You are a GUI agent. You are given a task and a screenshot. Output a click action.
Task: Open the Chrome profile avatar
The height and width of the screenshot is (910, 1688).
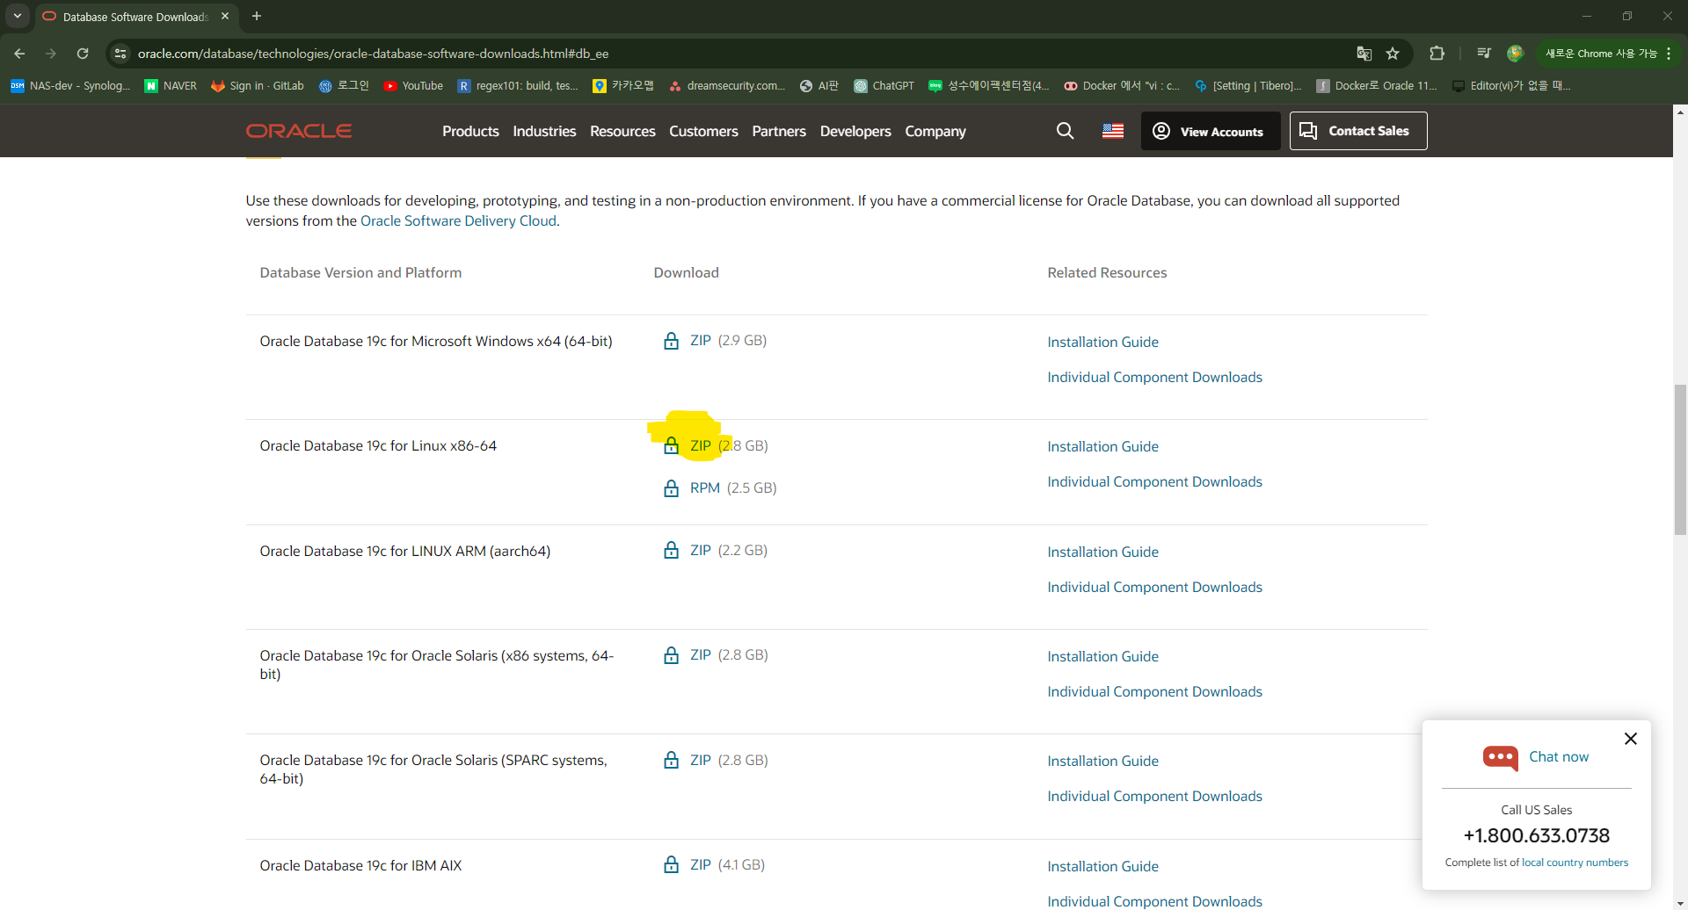[x=1515, y=54]
